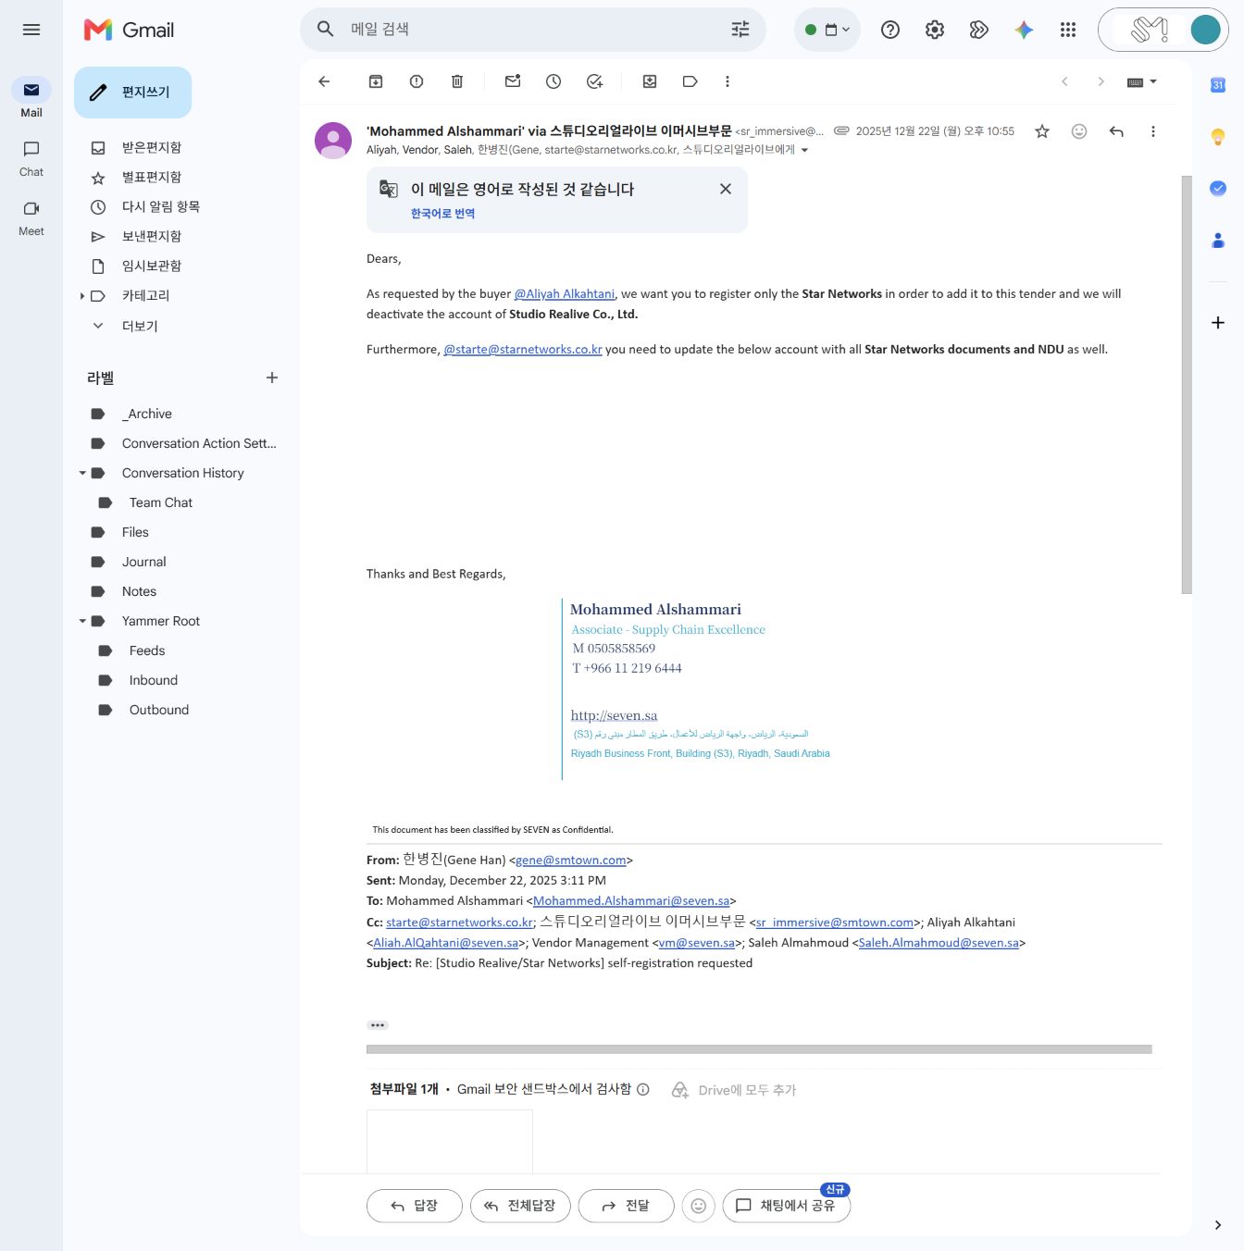Switch to the Meet tab
The image size is (1244, 1251).
tap(31, 217)
